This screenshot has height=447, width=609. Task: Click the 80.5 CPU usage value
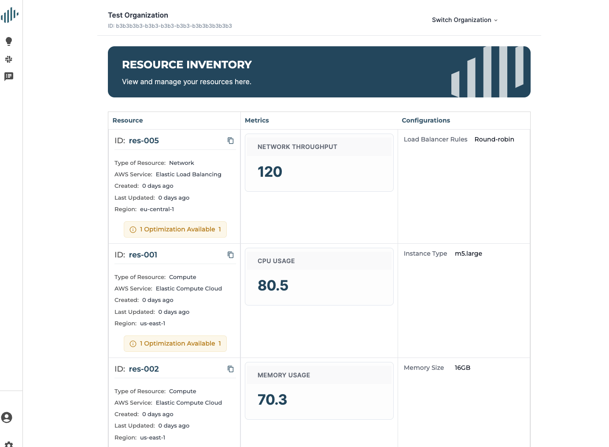click(273, 286)
